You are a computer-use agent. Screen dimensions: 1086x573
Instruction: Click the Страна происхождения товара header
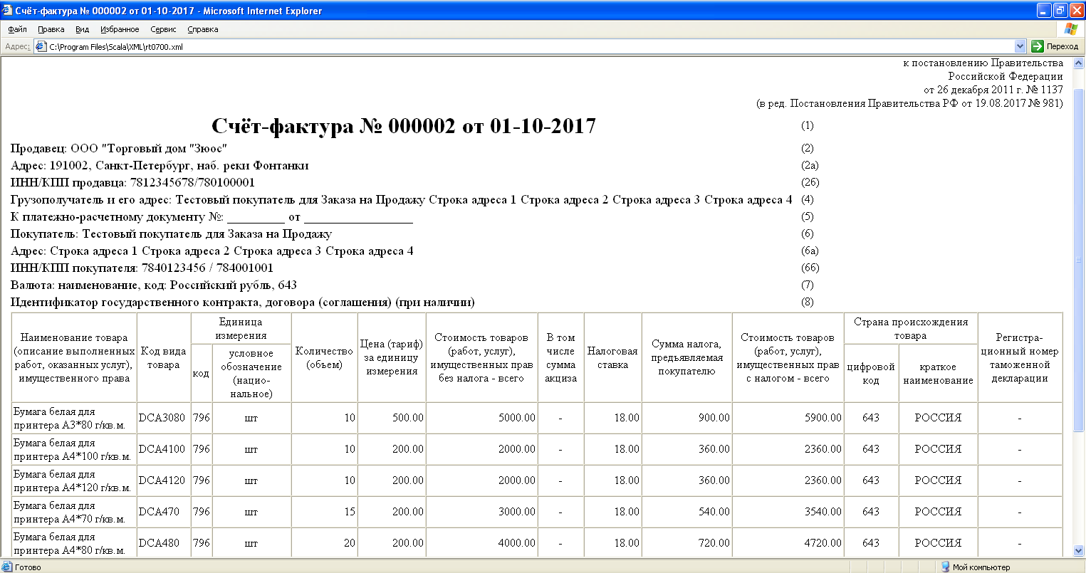pyautogui.click(x=911, y=328)
